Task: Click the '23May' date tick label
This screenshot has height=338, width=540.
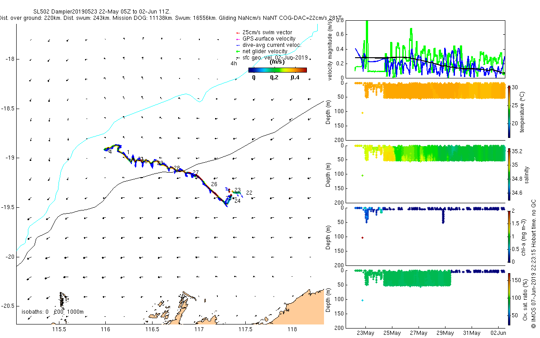Action: (365, 333)
